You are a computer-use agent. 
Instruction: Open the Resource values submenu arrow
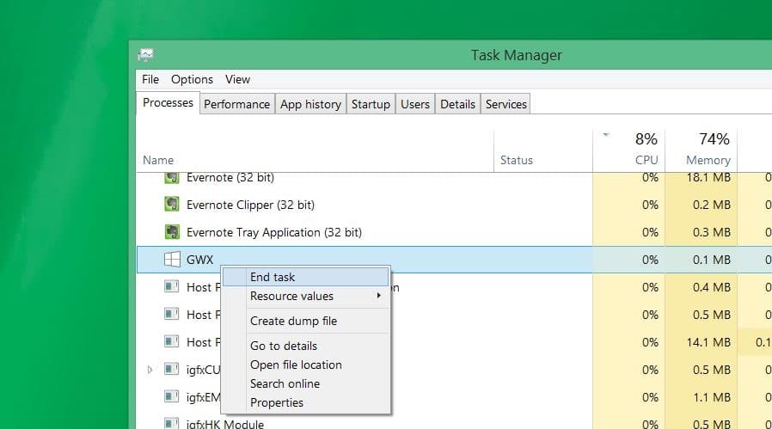(x=378, y=296)
